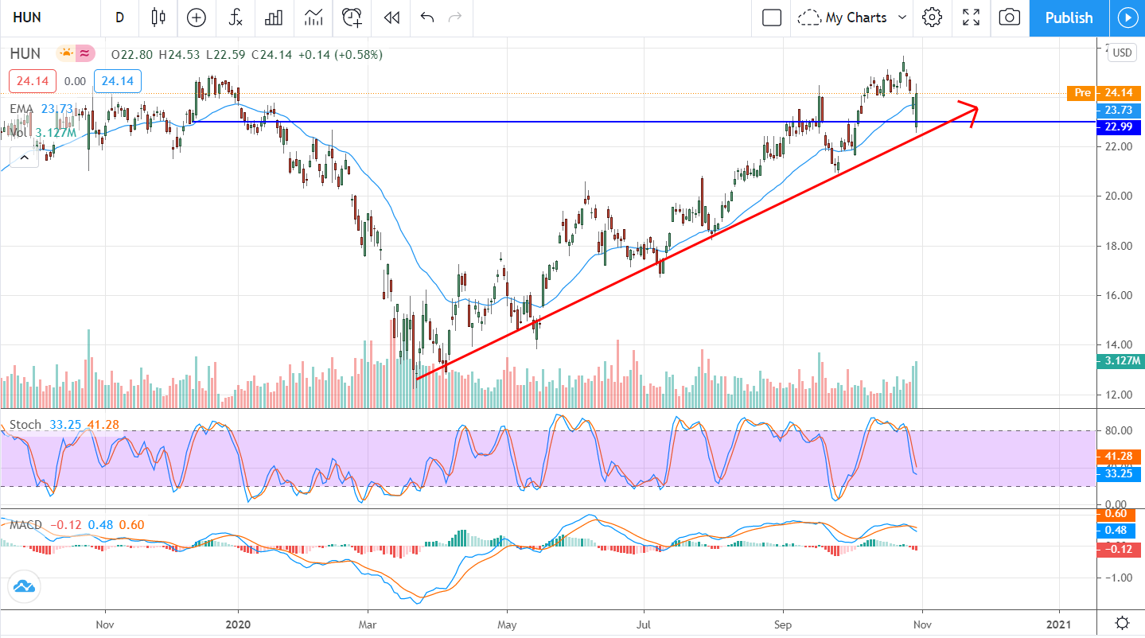The image size is (1145, 638).
Task: Click the USD currency button
Action: tap(1122, 53)
